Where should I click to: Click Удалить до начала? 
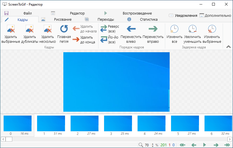pyautogui.click(x=85, y=29)
